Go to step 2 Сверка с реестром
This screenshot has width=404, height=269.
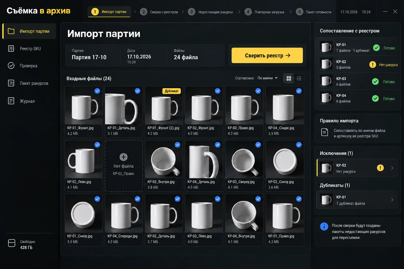point(159,12)
